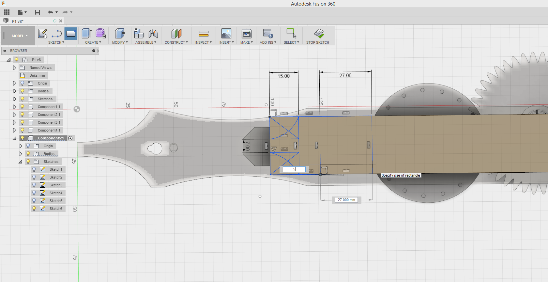Viewport: 548px width, 282px height.
Task: Select the Joint tool icon
Action: click(153, 34)
